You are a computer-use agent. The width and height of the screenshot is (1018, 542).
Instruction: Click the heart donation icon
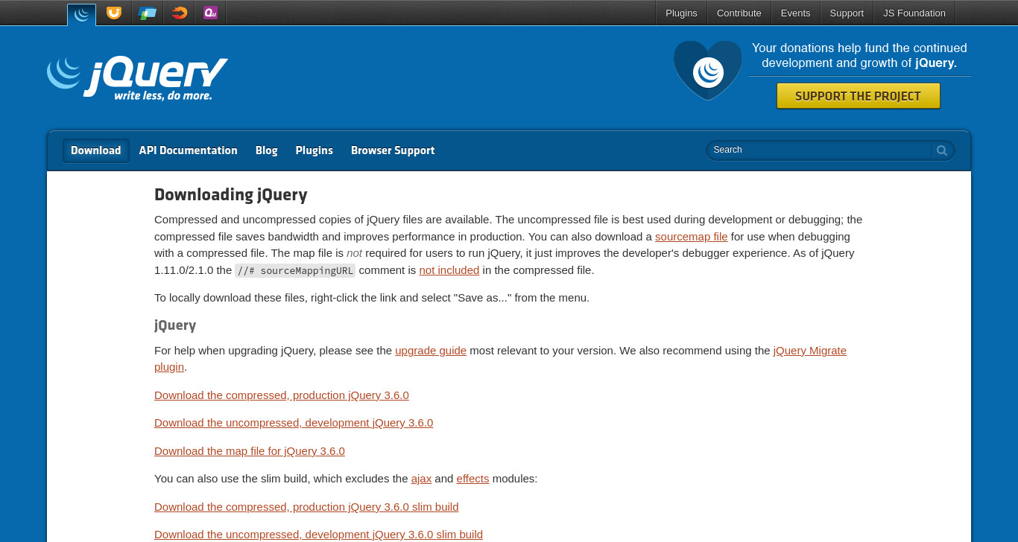(708, 70)
